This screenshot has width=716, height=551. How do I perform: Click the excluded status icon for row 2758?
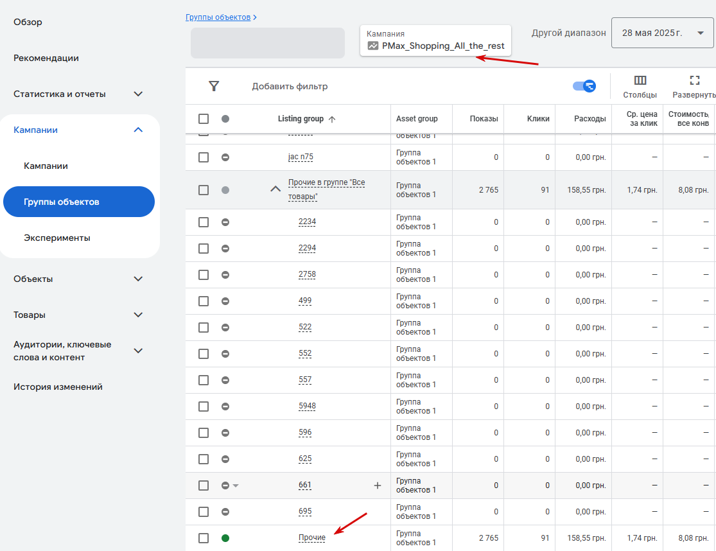225,275
